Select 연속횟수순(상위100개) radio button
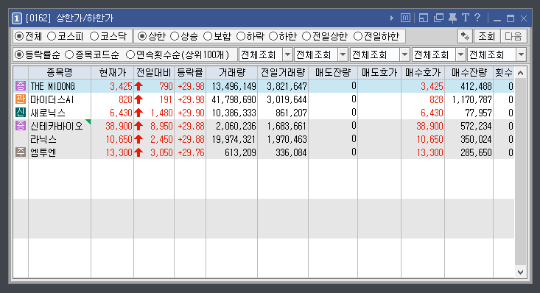 [x=130, y=54]
